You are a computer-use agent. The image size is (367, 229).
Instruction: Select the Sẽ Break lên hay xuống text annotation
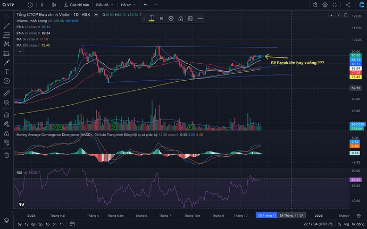coord(297,63)
